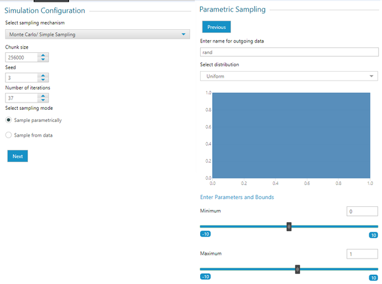Click the Minimum slider handle
The width and height of the screenshot is (382, 284).
[289, 226]
